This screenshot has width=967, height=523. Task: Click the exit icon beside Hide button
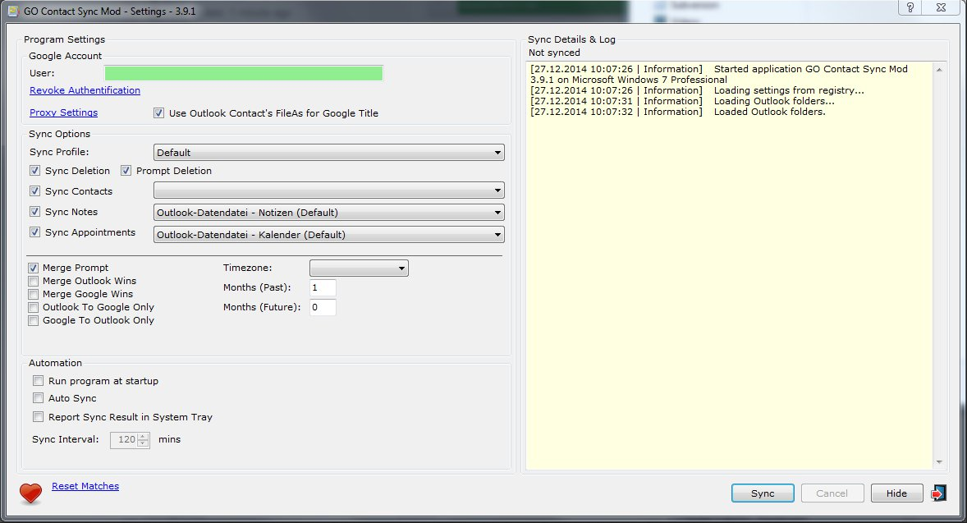938,493
